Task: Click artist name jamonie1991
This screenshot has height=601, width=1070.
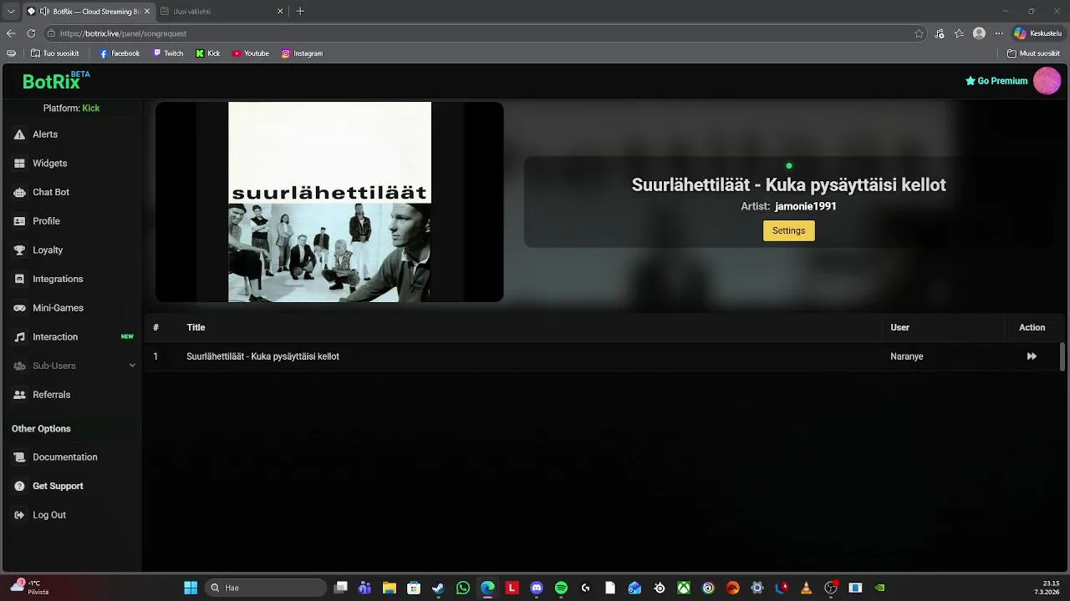Action: (x=805, y=206)
